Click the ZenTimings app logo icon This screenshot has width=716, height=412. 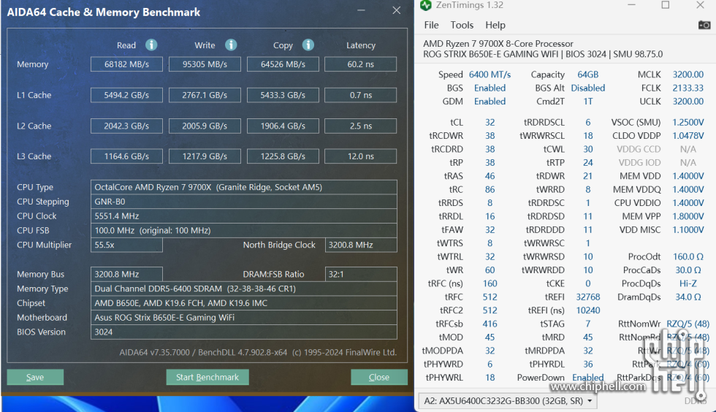coord(425,5)
